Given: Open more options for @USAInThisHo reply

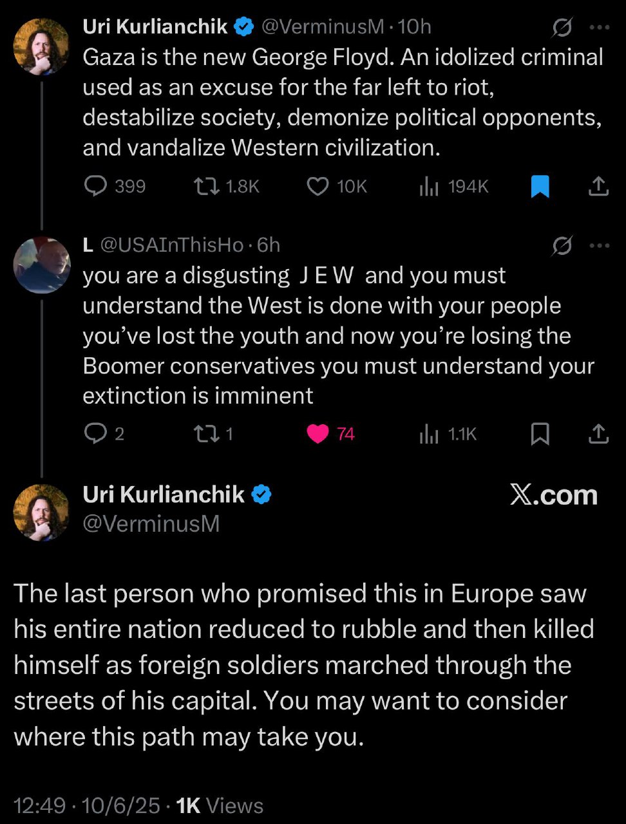Looking at the screenshot, I should click(599, 245).
